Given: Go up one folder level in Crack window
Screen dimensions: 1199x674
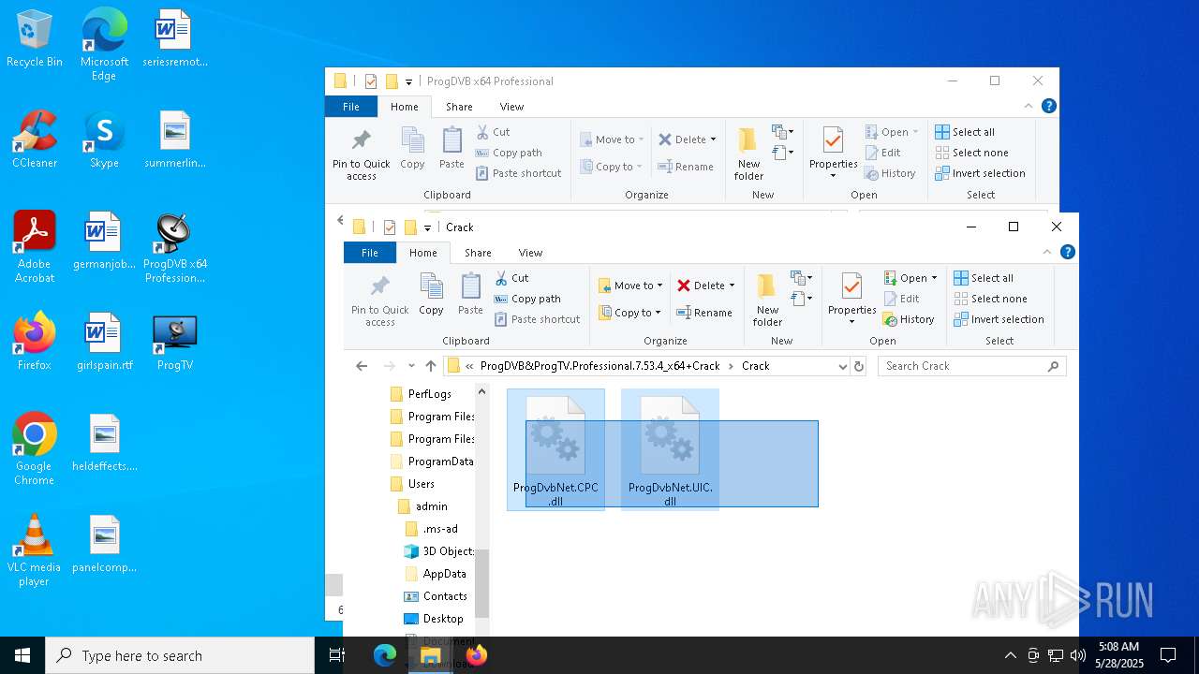Looking at the screenshot, I should click(431, 366).
